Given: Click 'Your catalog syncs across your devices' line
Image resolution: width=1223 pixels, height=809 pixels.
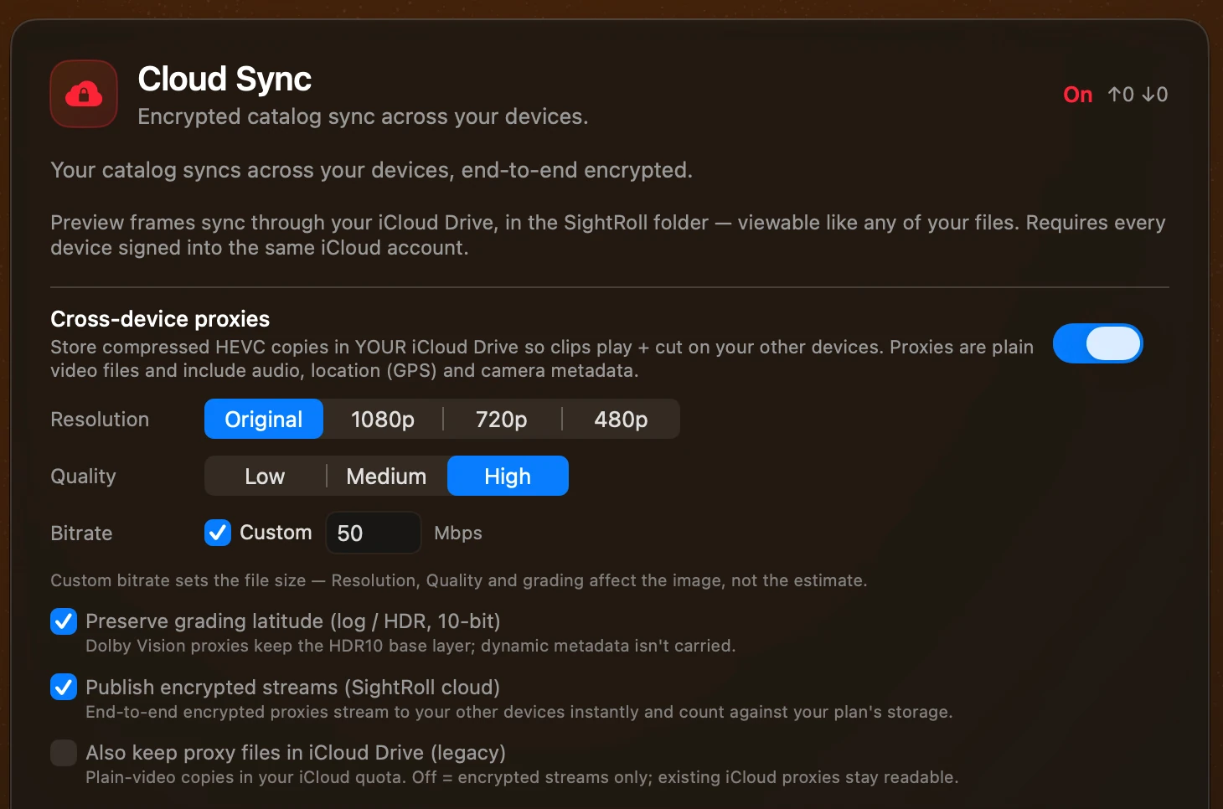Looking at the screenshot, I should pos(371,170).
